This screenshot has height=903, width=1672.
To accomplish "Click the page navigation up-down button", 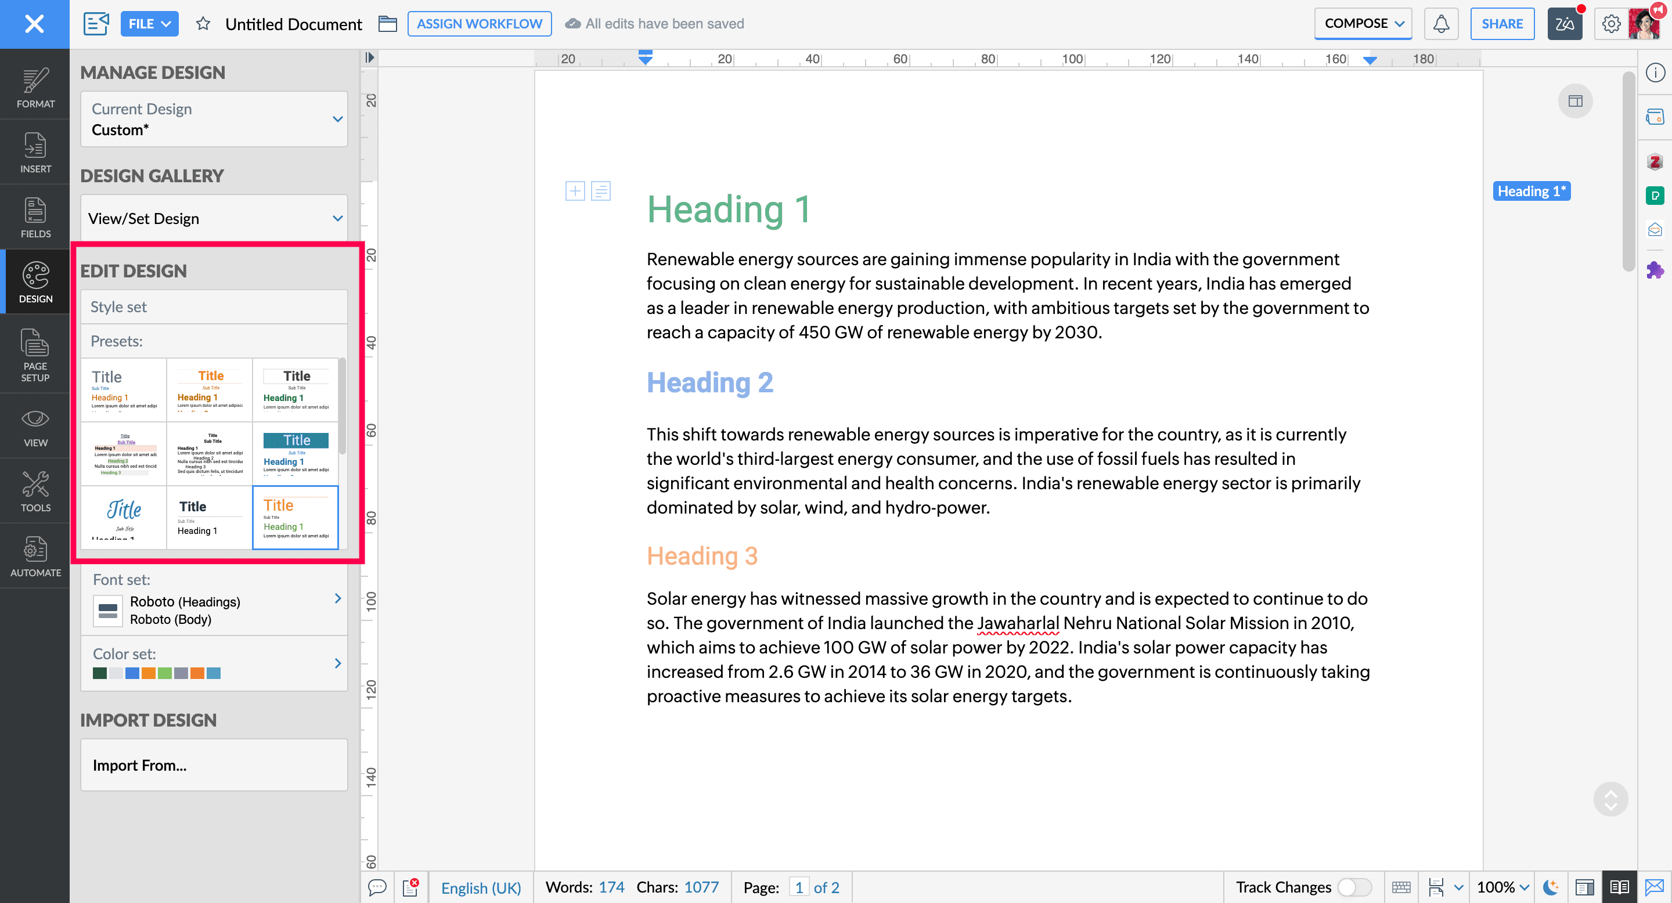I will [1610, 799].
